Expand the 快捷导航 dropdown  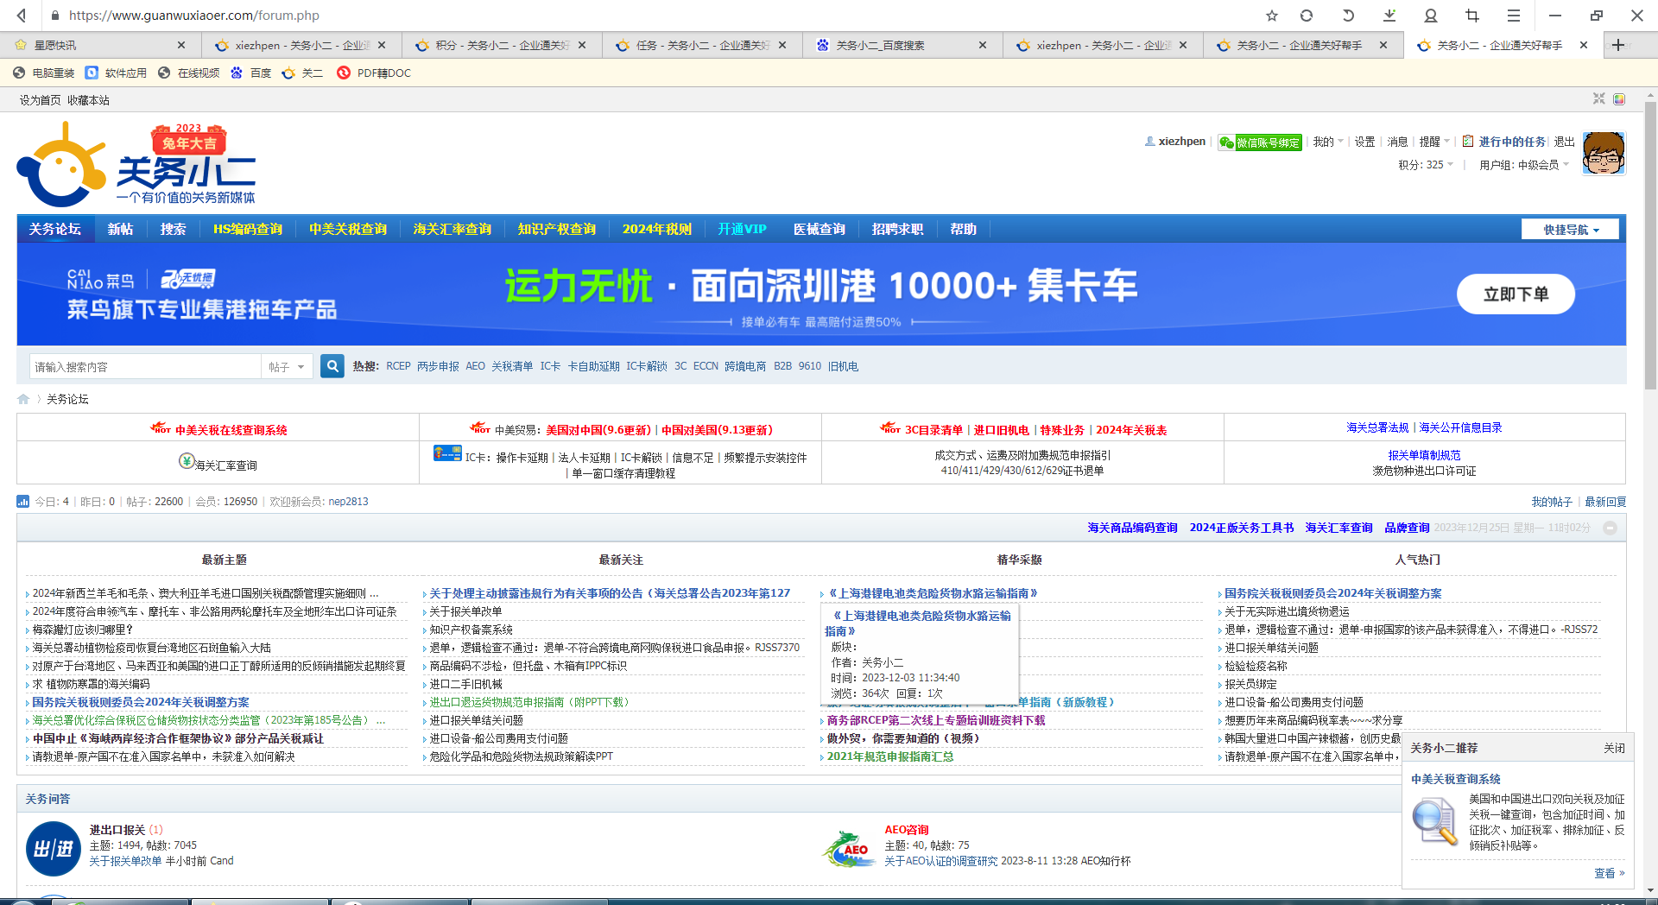point(1571,230)
